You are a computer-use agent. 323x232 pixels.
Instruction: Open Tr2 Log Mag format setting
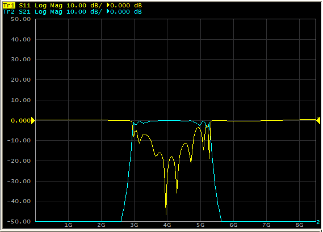48,12
